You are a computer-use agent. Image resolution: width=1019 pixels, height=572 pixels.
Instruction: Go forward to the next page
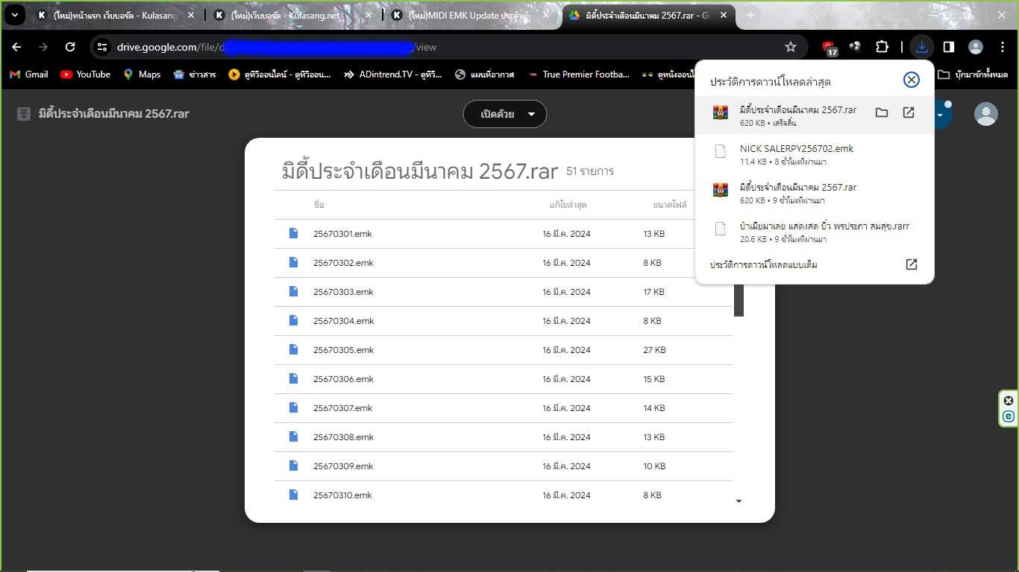(43, 47)
